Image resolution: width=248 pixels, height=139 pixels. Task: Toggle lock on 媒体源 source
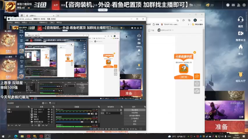(51, 119)
